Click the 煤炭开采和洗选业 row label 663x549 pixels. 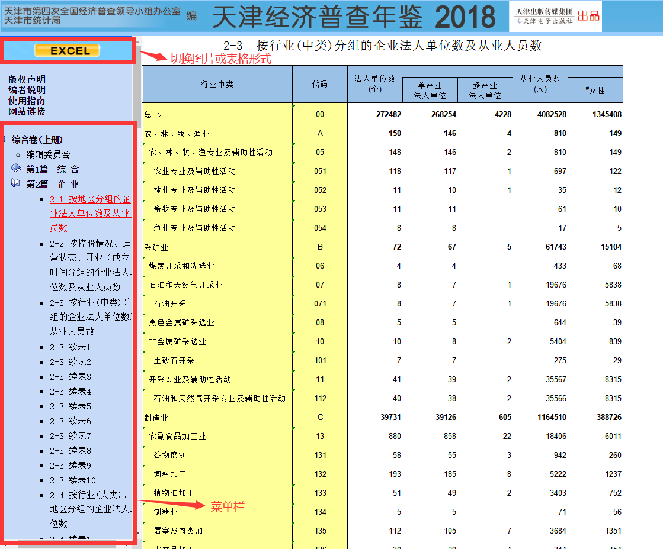(x=181, y=266)
